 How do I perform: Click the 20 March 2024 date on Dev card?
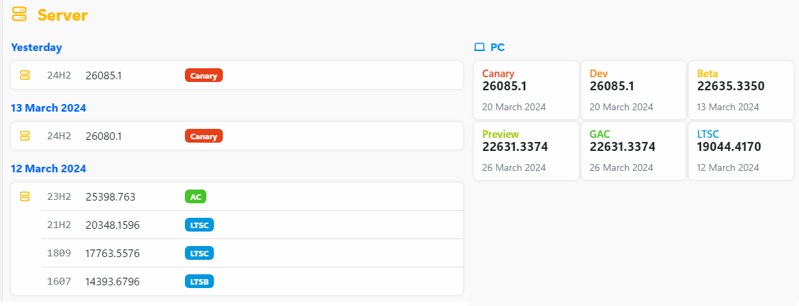(x=622, y=107)
